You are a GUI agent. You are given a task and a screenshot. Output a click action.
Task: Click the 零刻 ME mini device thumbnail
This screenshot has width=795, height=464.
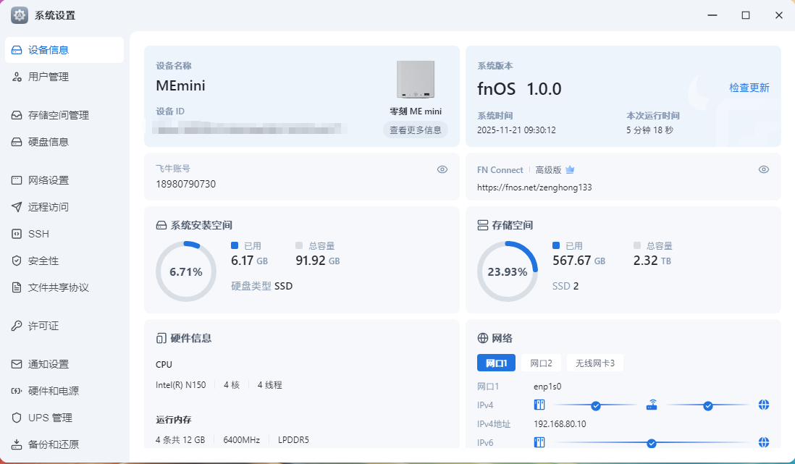pyautogui.click(x=416, y=80)
